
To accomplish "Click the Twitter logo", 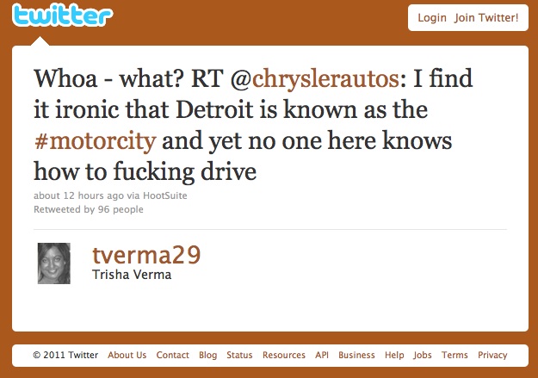I will click(63, 15).
